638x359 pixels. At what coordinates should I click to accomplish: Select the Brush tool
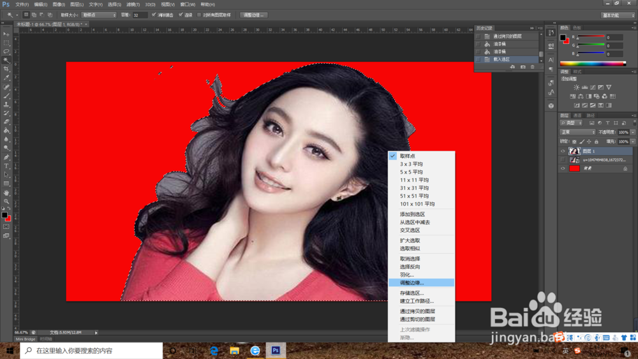click(6, 96)
